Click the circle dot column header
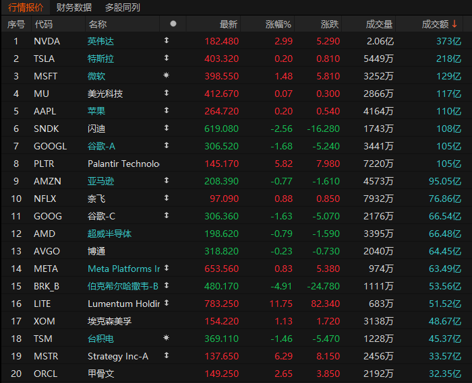 click(173, 24)
